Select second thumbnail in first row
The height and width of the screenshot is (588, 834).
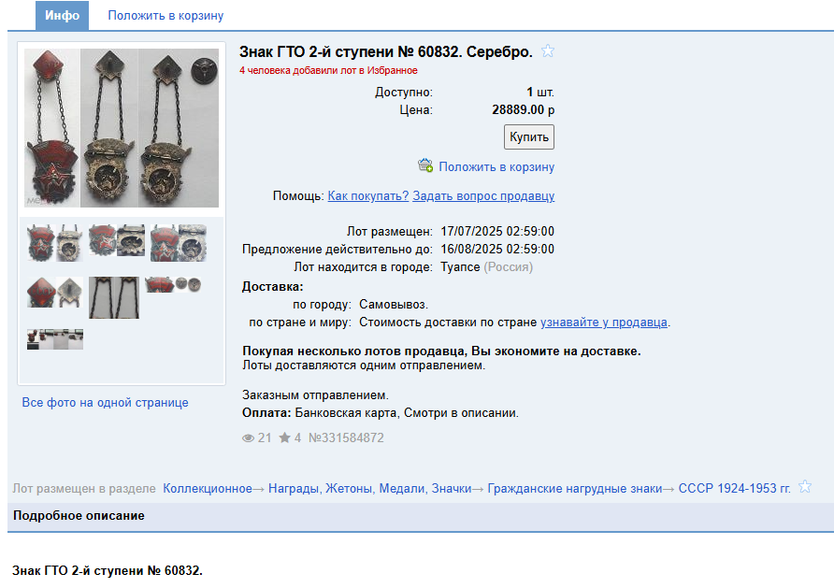(x=117, y=239)
